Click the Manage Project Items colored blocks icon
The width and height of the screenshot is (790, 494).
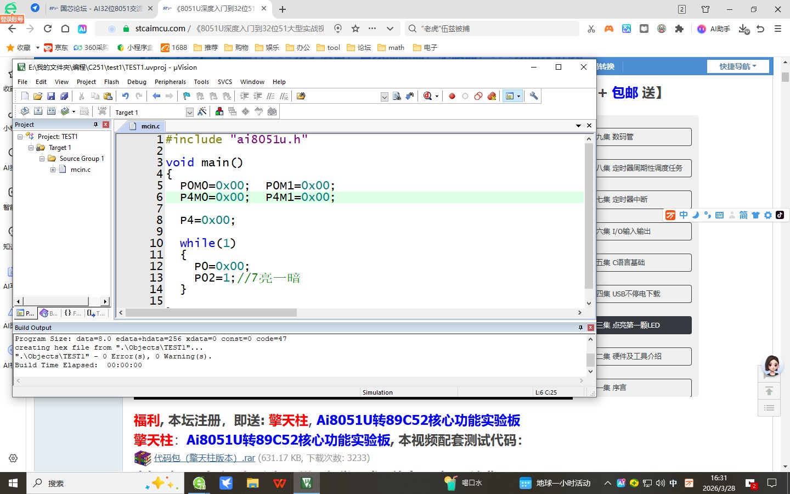(219, 112)
